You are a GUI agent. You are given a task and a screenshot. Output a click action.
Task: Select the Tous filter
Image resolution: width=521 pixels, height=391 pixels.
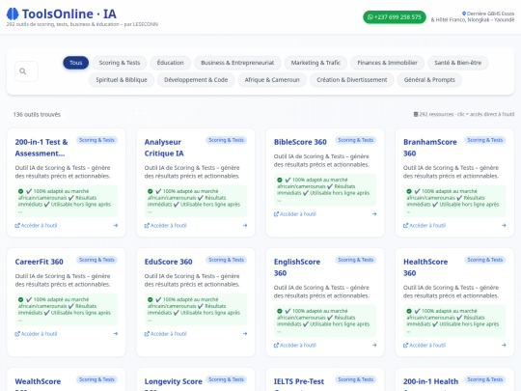pyautogui.click(x=76, y=63)
